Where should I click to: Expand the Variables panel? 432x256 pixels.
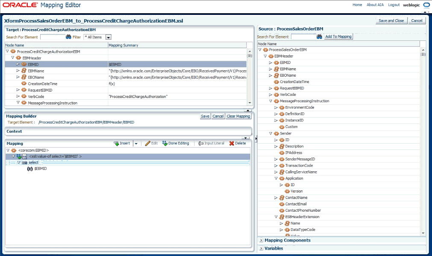(x=261, y=248)
